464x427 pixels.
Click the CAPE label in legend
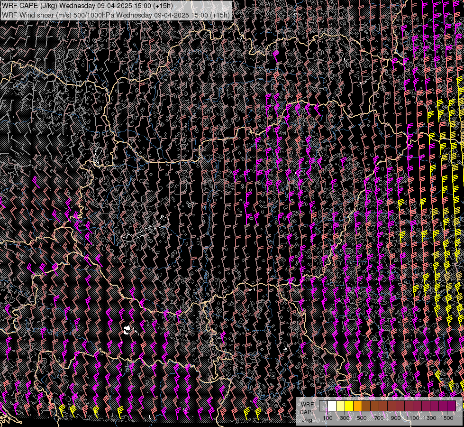pos(308,412)
